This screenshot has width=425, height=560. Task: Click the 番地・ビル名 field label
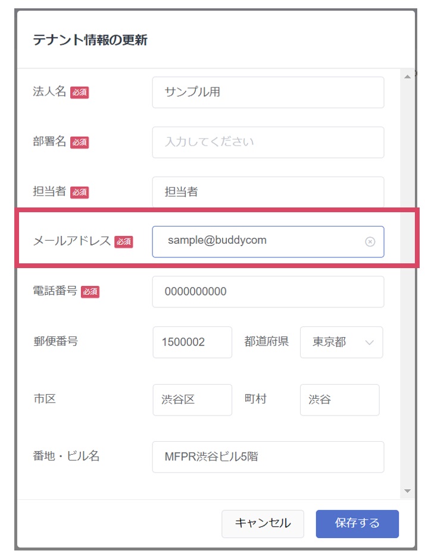tap(66, 456)
